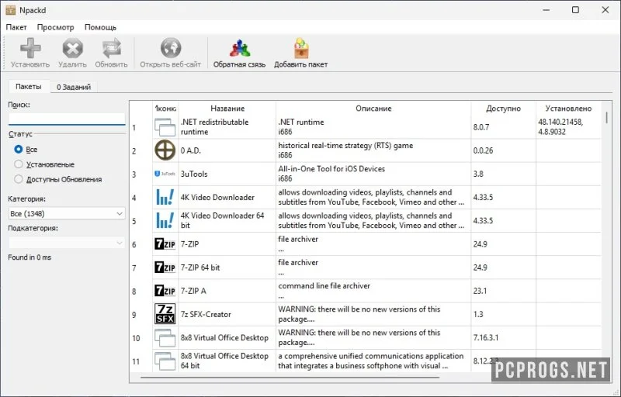Click version 8.0.7 in Доступно column
The height and width of the screenshot is (397, 621).
(481, 127)
